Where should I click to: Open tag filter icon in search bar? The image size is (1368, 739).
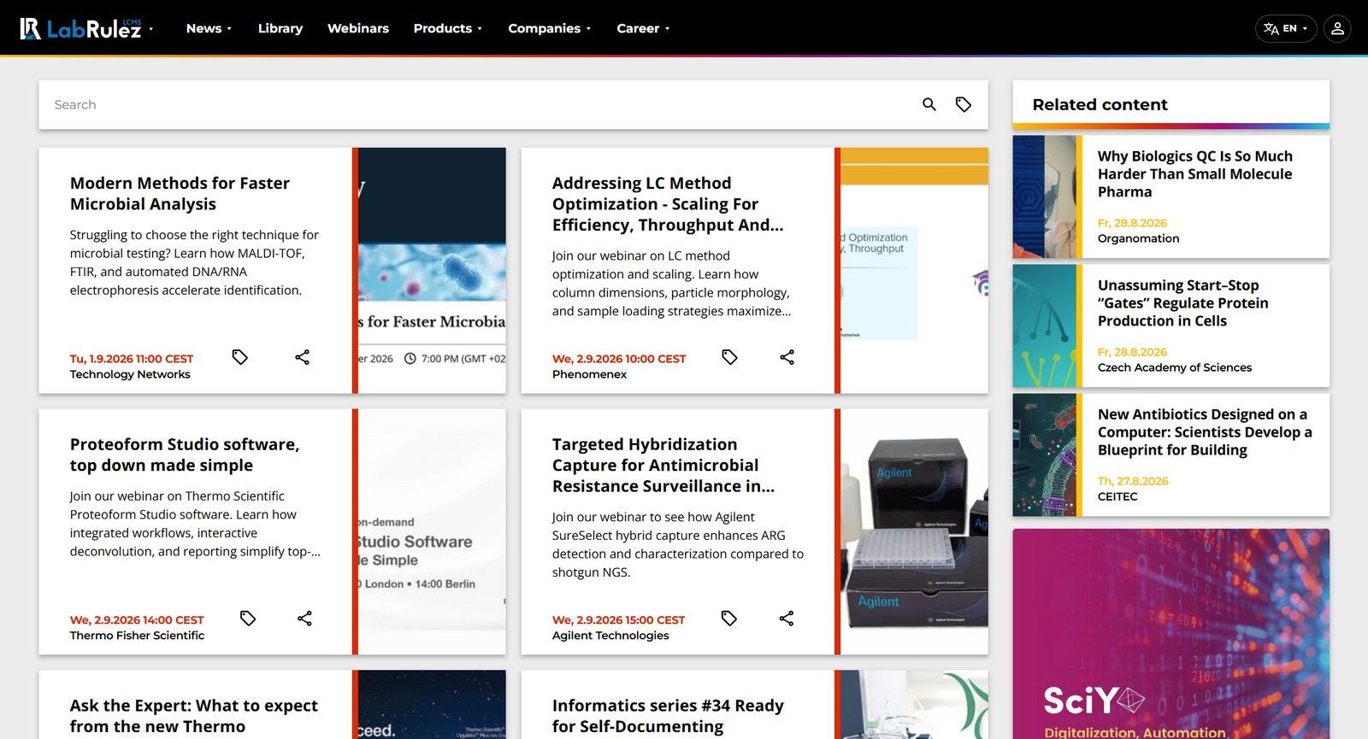click(964, 104)
